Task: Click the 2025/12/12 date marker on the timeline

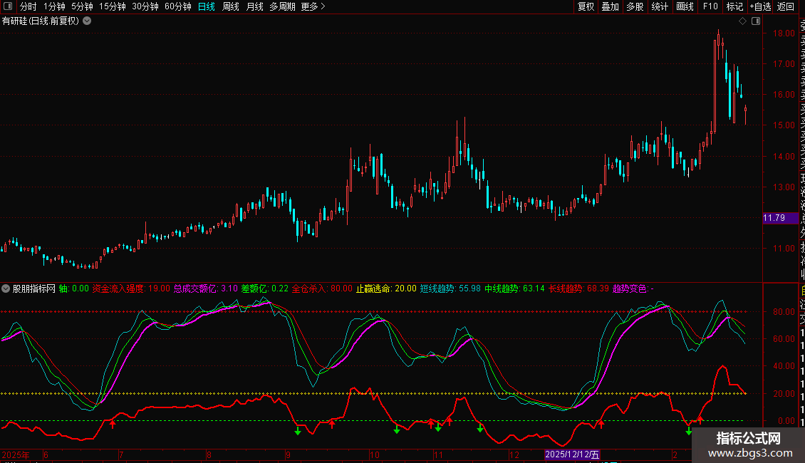Action: coord(573,454)
